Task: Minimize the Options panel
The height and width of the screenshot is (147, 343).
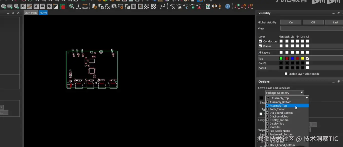Action: pyautogui.click(x=333, y=82)
